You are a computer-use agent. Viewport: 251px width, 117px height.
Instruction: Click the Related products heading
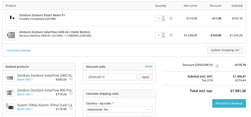(x=17, y=67)
